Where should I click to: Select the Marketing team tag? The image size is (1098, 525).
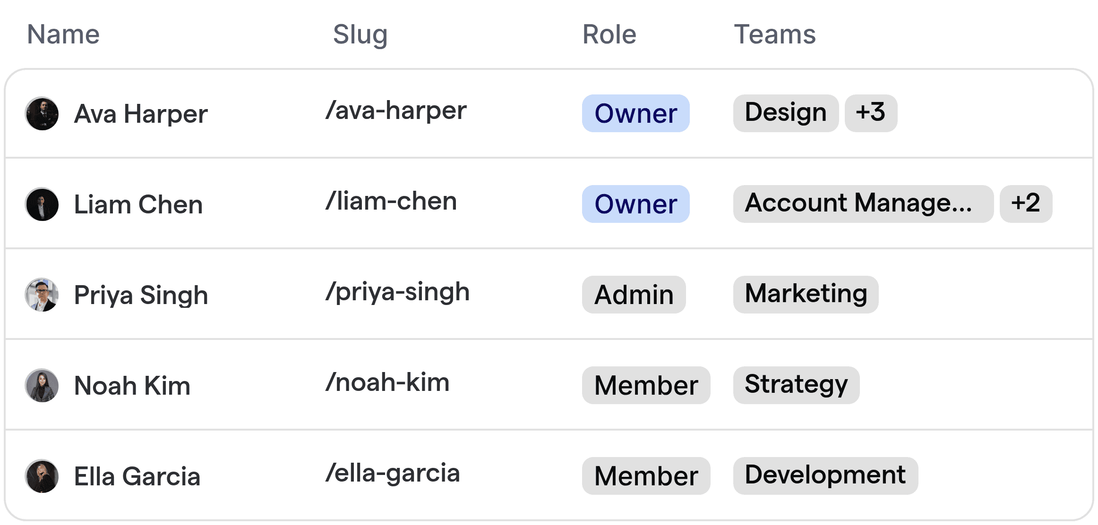click(x=806, y=295)
